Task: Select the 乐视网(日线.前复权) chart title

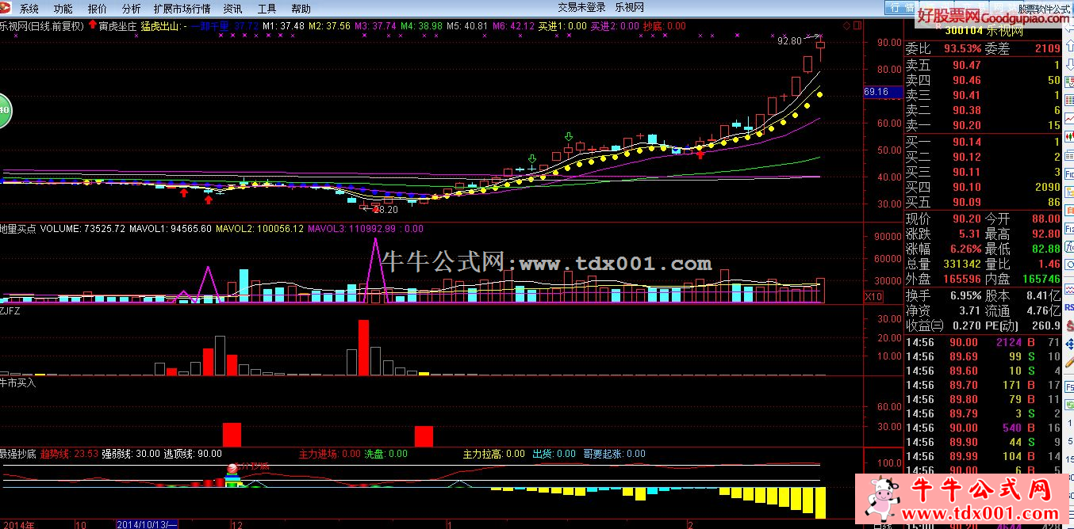Action: (41, 26)
